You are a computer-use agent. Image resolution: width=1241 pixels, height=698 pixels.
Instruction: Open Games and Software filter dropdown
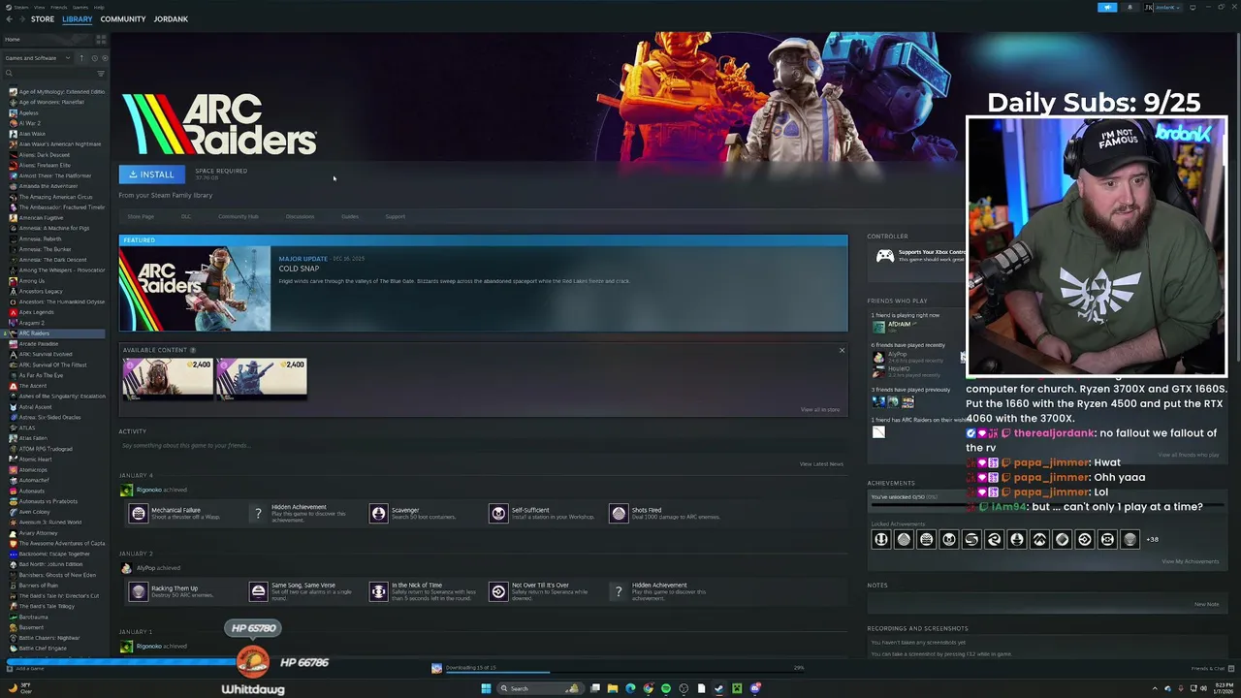coord(37,58)
